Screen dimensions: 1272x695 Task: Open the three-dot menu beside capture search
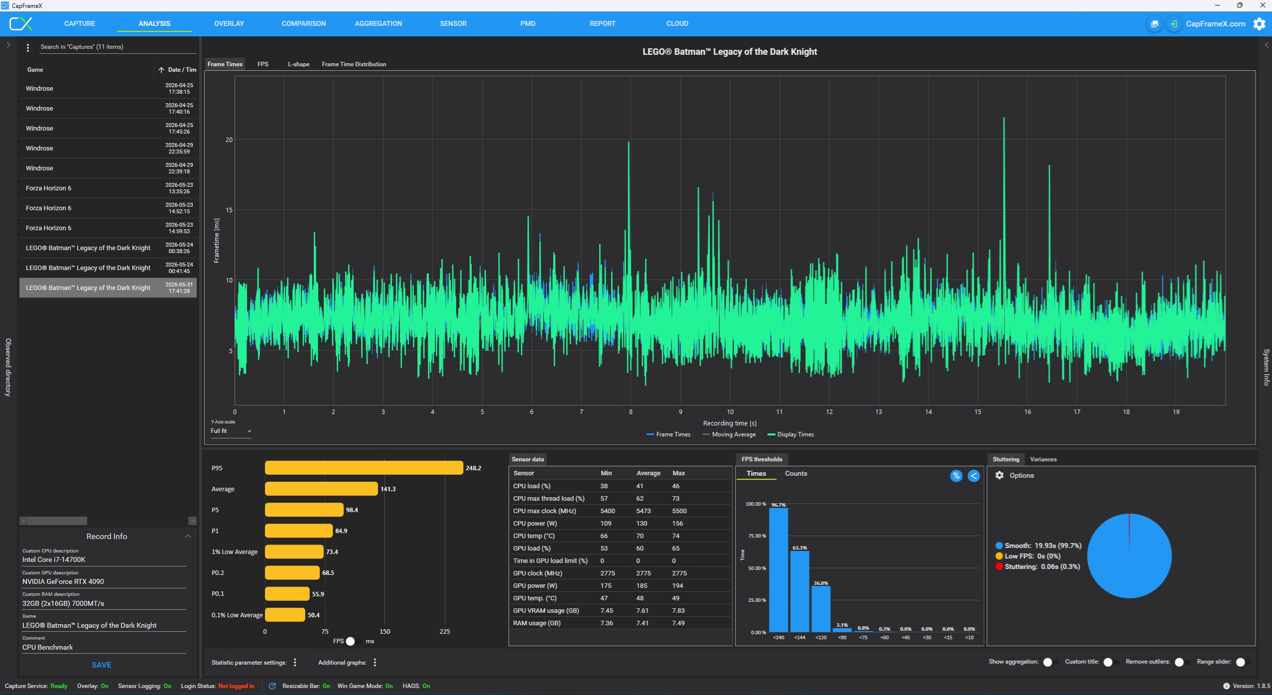[x=28, y=47]
